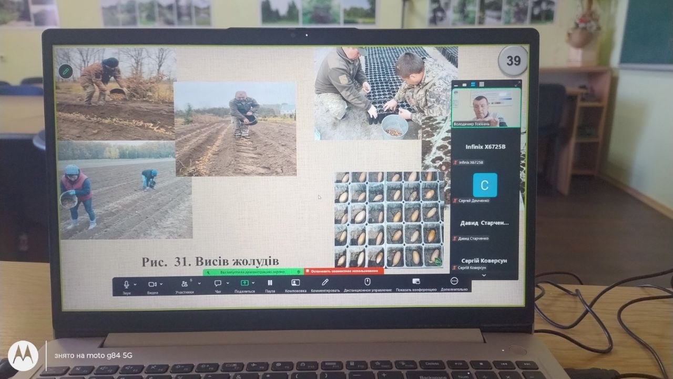Expand the share options arrow

coord(253,283)
